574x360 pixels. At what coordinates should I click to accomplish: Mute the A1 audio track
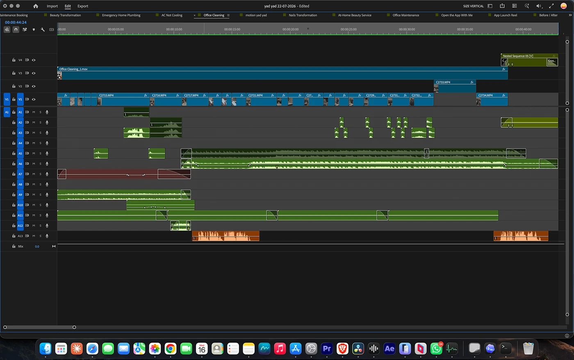pos(34,112)
